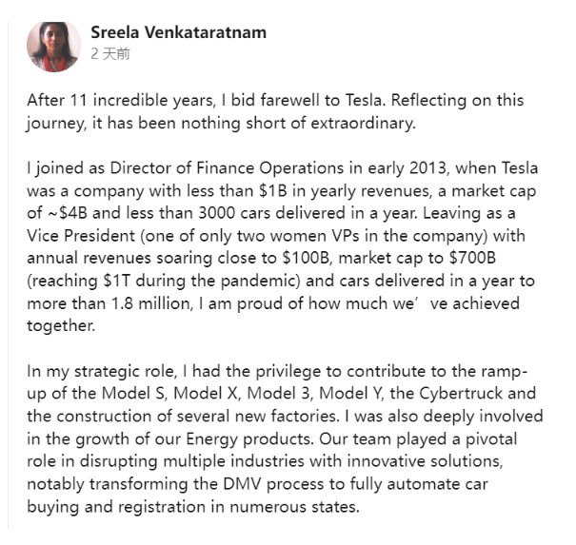Click the 'Energy products' text
576x545 pixels.
(x=248, y=438)
